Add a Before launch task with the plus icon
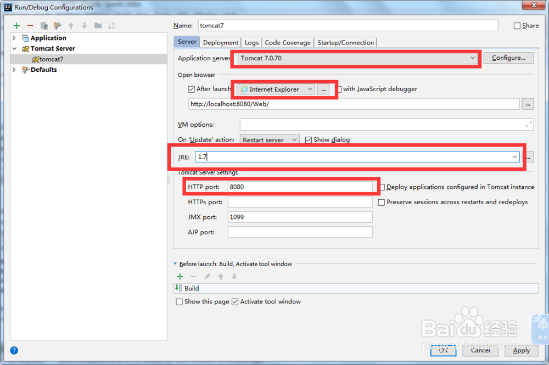Image resolution: width=549 pixels, height=365 pixels. (179, 276)
